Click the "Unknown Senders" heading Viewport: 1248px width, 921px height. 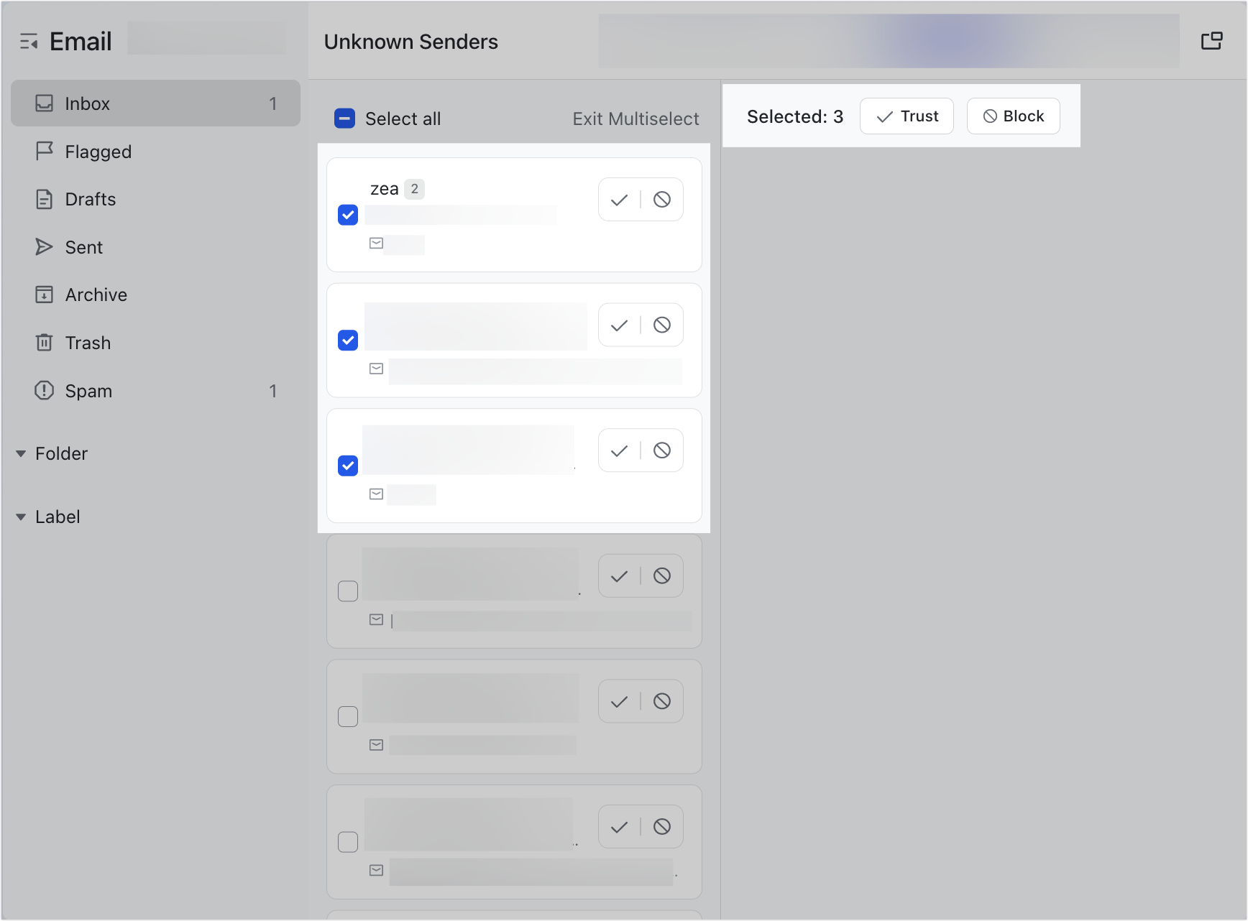pos(411,42)
